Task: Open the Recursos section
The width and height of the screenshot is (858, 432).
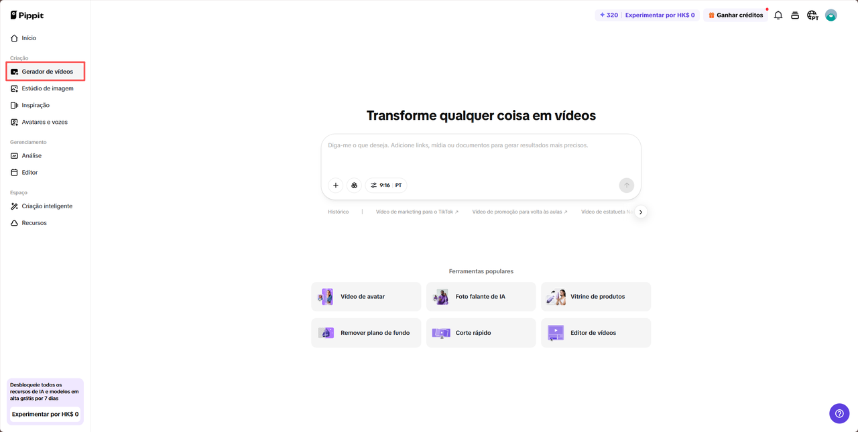Action: coord(34,222)
